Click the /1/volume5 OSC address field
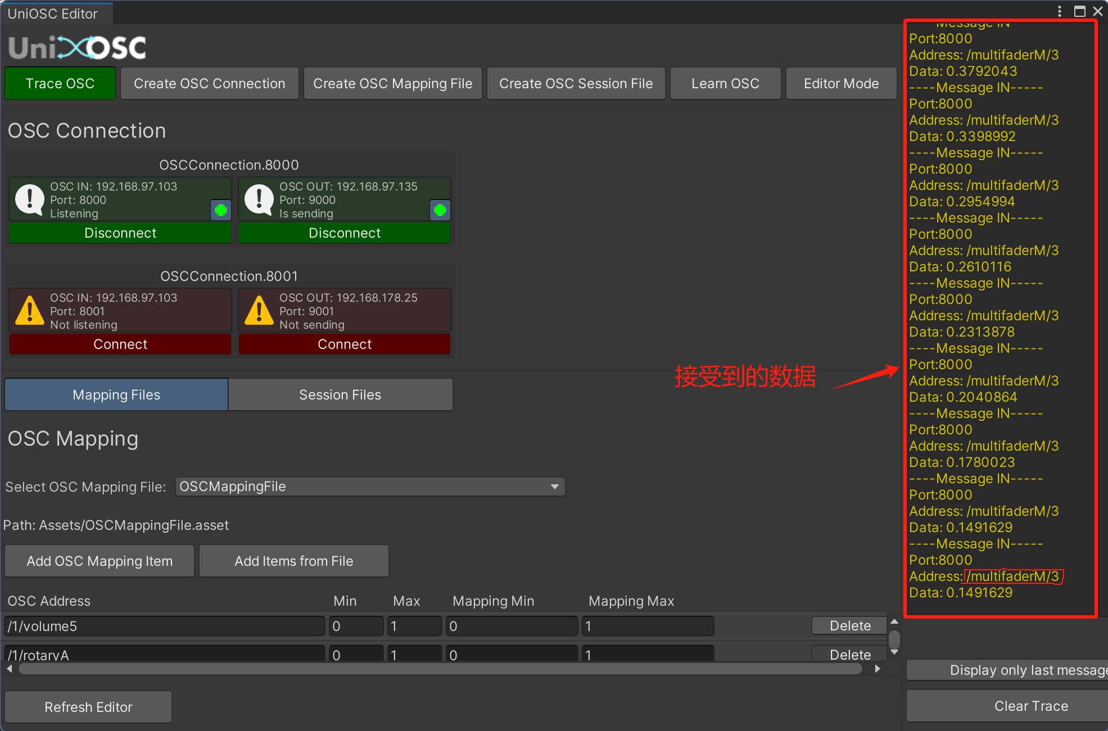Screen dimensions: 1108x731 164,626
